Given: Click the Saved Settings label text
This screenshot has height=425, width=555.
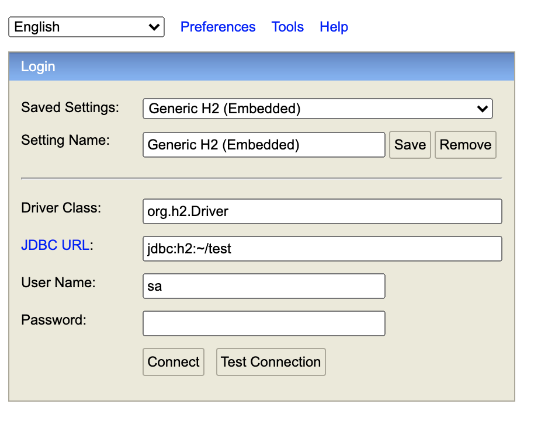Looking at the screenshot, I should click(70, 107).
